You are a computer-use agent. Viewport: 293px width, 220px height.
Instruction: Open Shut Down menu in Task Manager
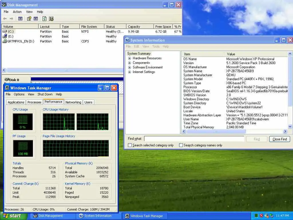(x=45, y=94)
